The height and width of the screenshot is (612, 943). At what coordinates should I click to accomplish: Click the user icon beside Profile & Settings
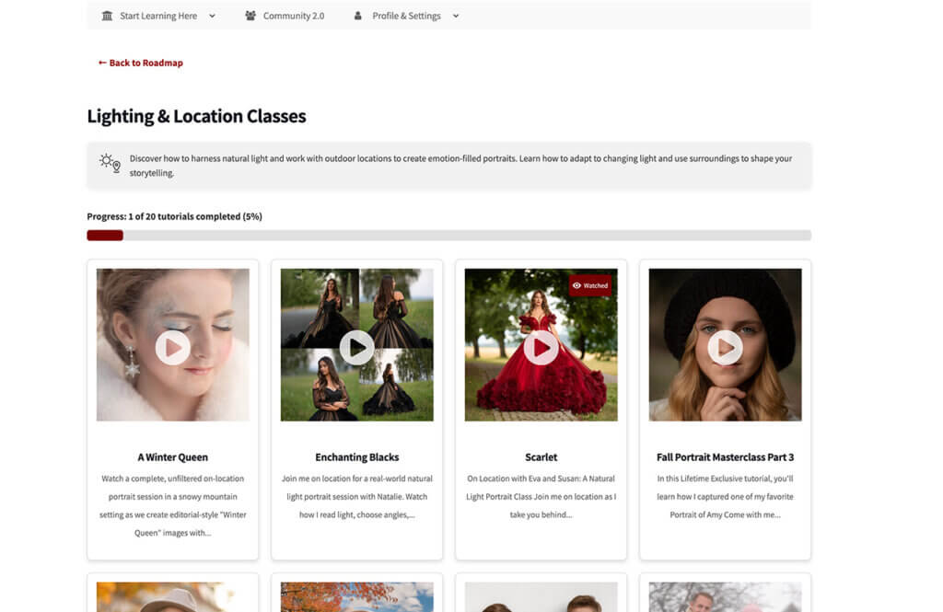(x=358, y=16)
